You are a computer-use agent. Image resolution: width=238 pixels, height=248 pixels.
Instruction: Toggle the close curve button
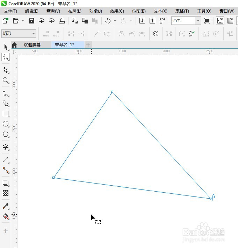(192, 34)
